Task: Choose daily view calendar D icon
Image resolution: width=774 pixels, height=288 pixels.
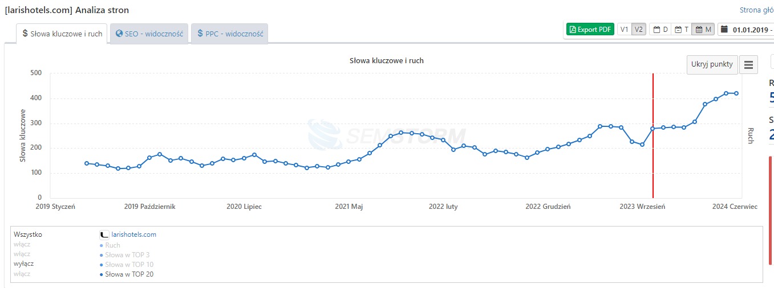Action: 660,30
